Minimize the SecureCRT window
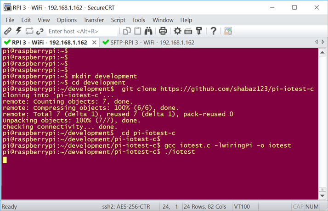 272,7
